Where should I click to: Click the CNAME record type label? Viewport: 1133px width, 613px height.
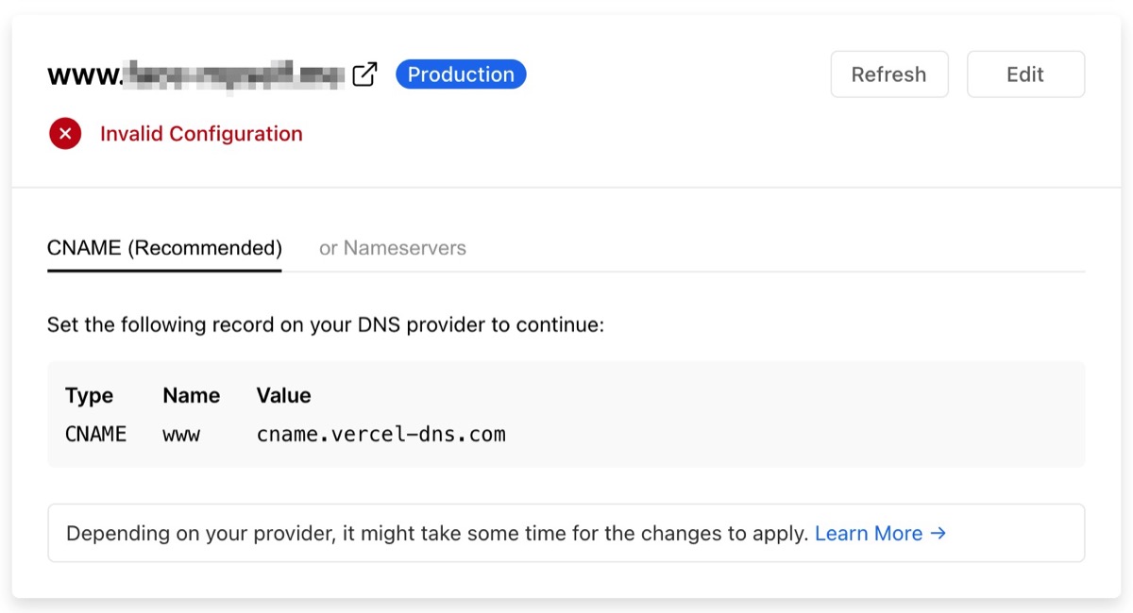pos(95,434)
